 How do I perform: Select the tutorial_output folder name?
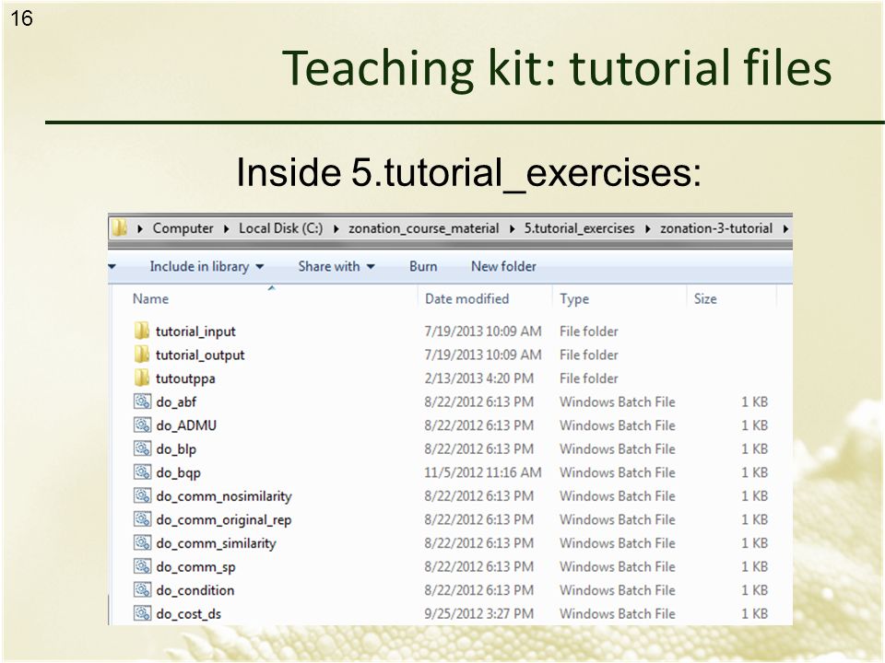[x=200, y=355]
